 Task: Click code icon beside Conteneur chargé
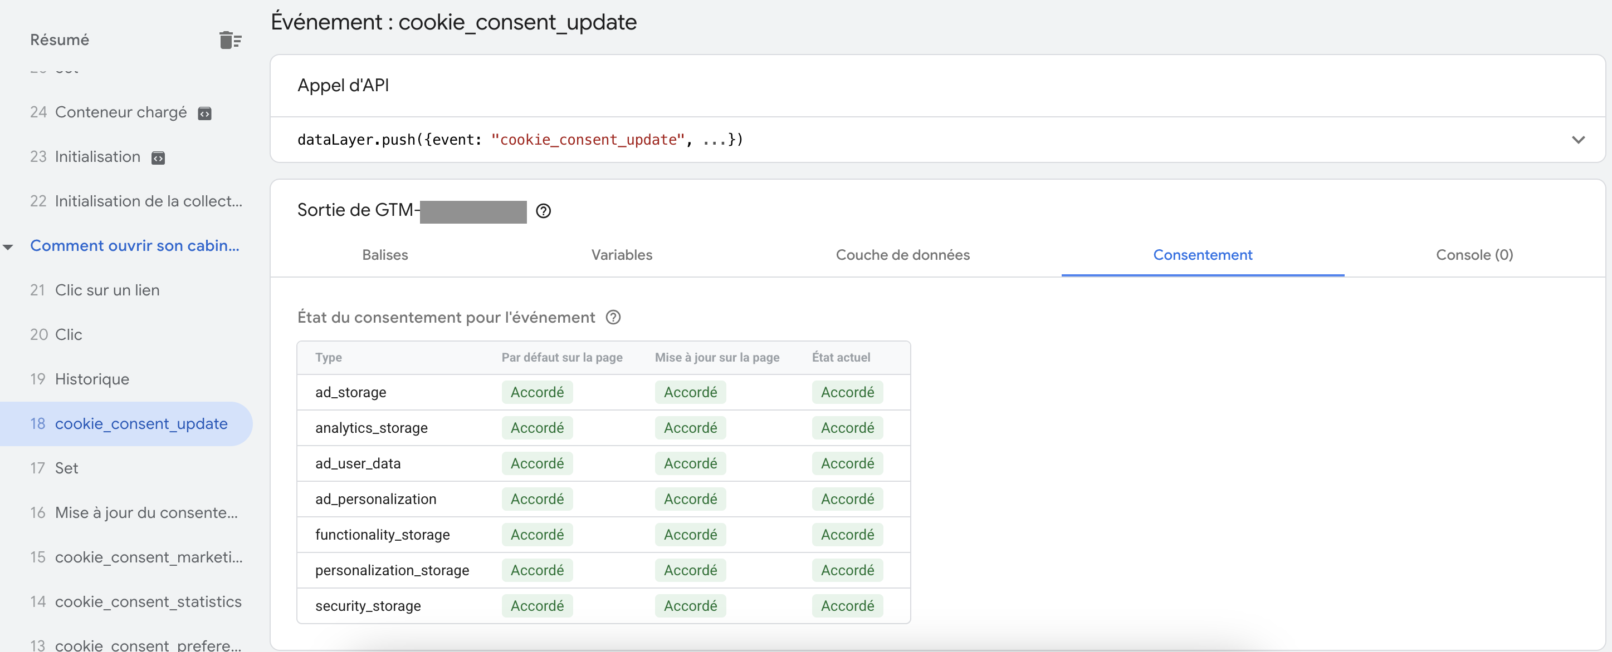coord(204,113)
